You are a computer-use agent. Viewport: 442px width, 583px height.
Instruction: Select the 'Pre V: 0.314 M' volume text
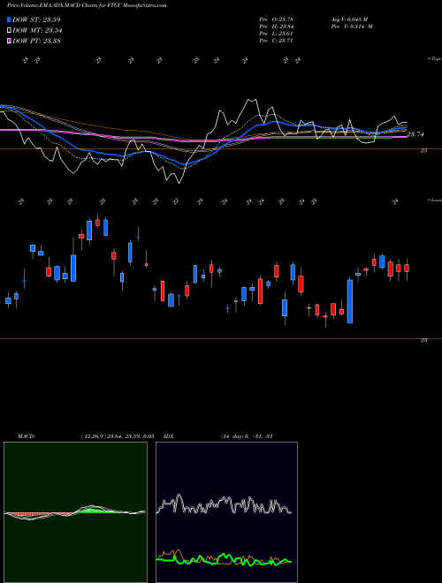tap(352, 26)
